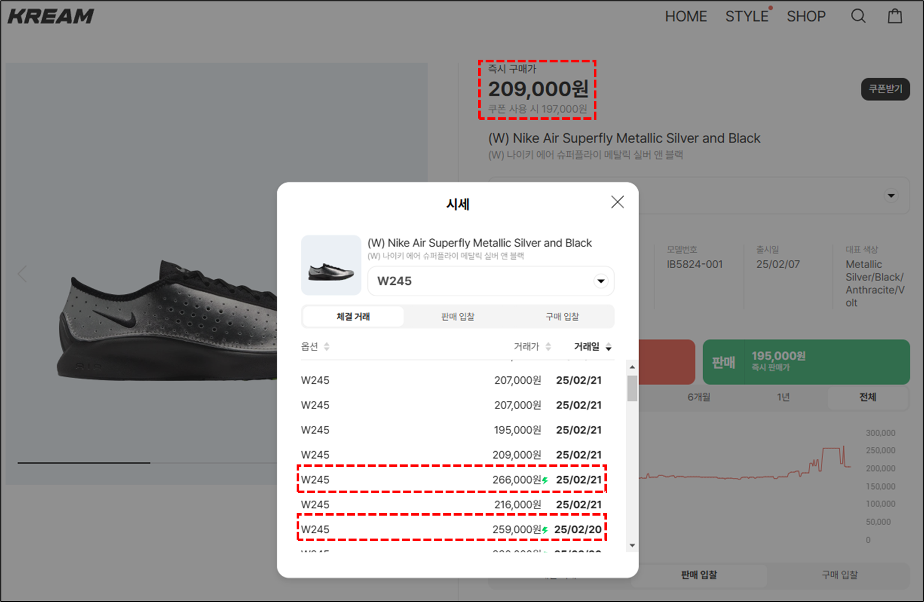
Task: Click the green 판매 195,000원 button
Action: 806,362
